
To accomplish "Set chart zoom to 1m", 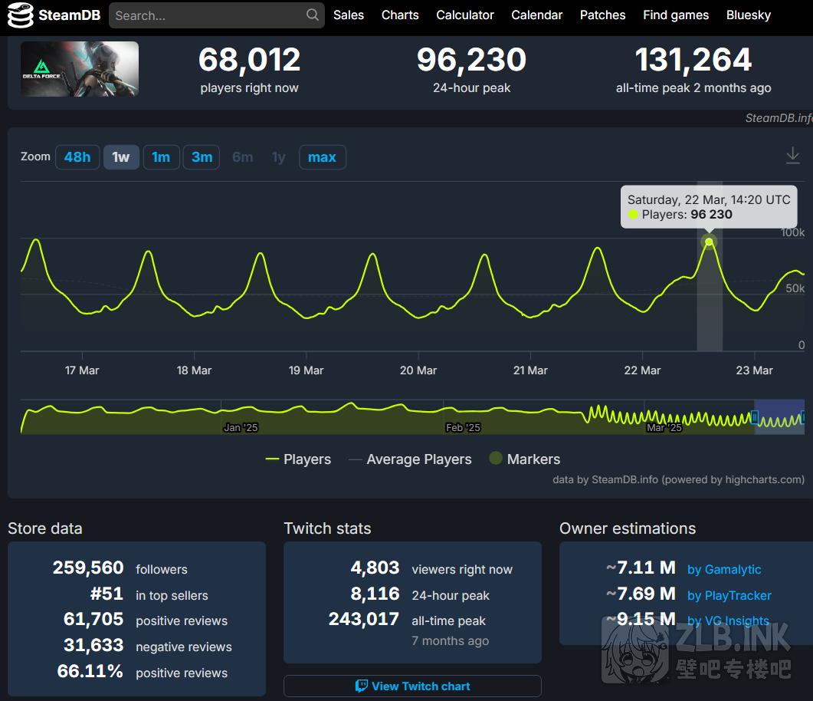I will tap(161, 157).
